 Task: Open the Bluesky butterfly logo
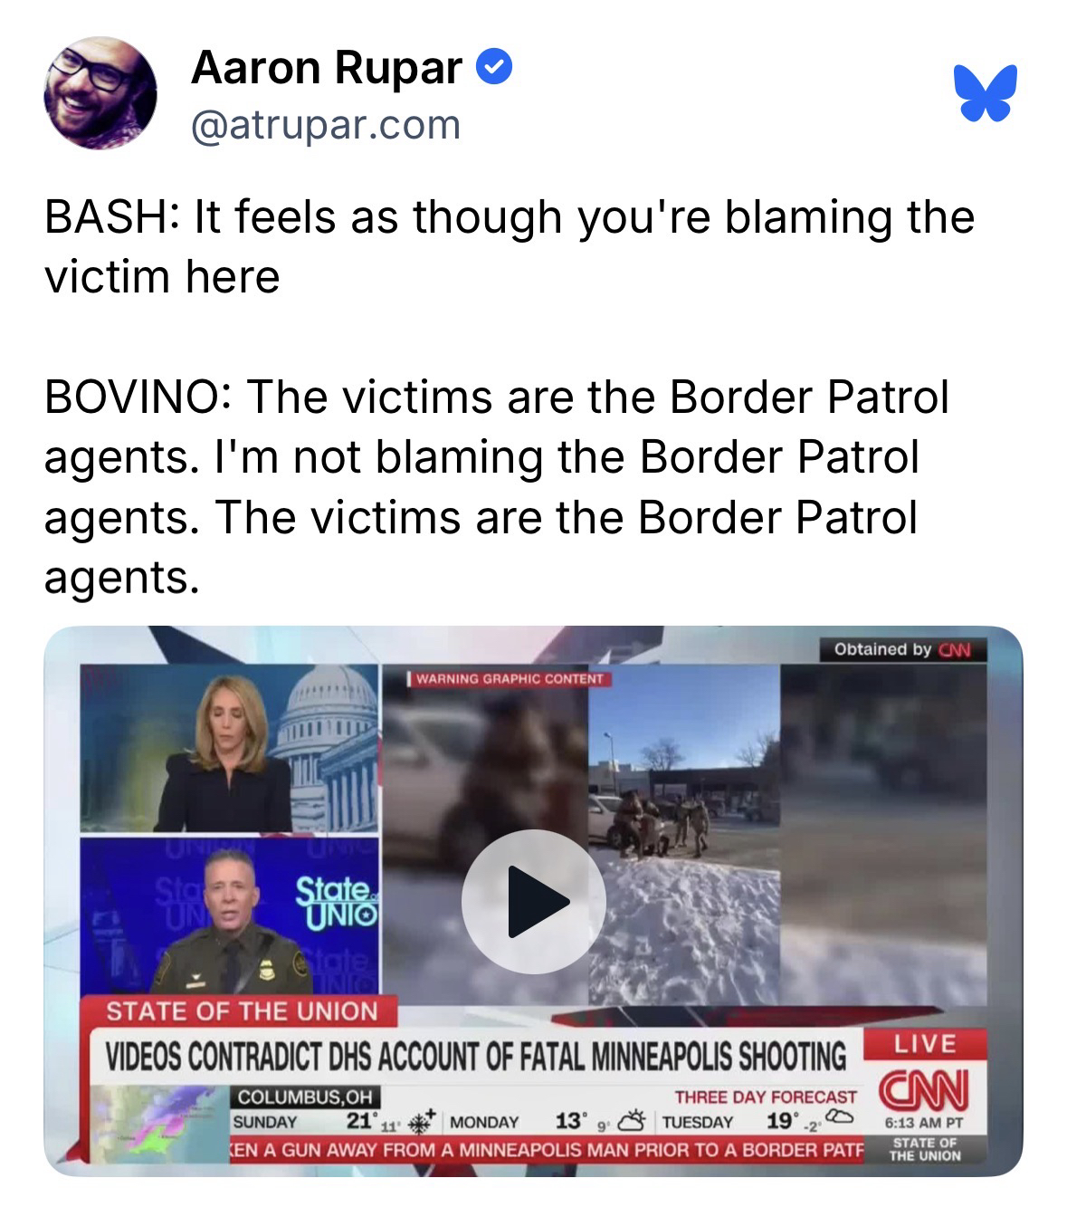click(986, 91)
